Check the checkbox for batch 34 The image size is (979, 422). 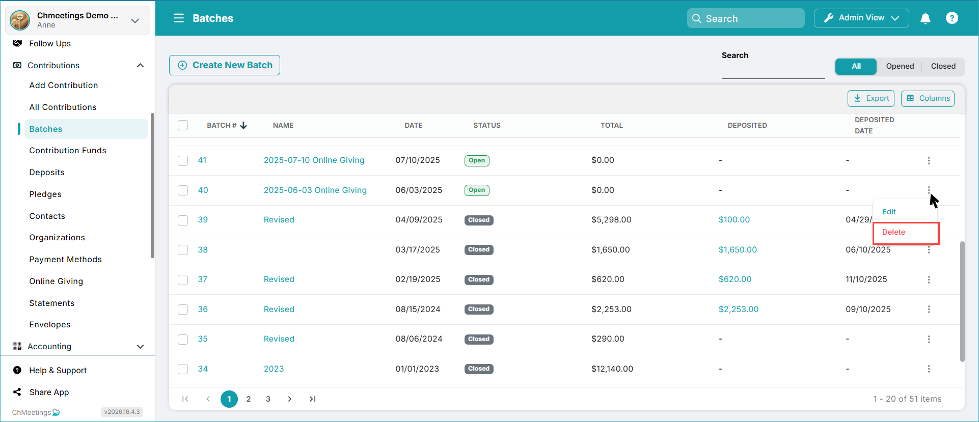point(183,369)
